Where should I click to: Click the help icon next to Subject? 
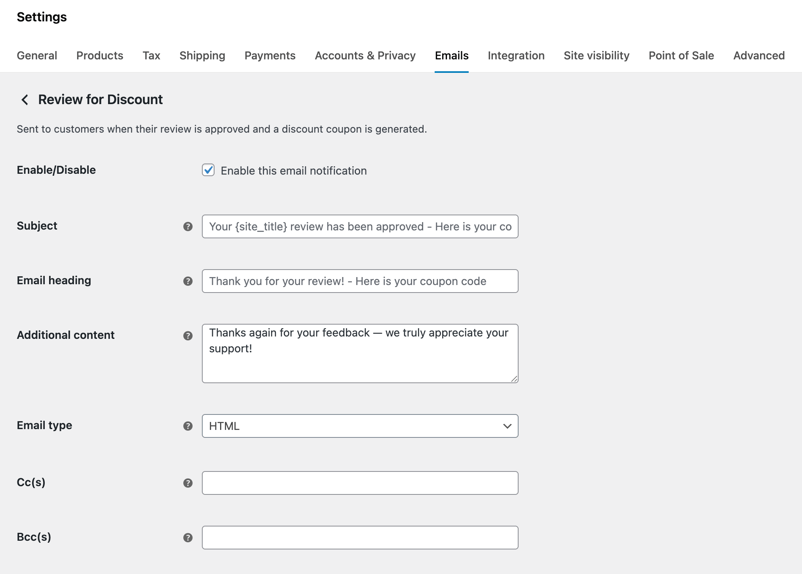point(188,226)
